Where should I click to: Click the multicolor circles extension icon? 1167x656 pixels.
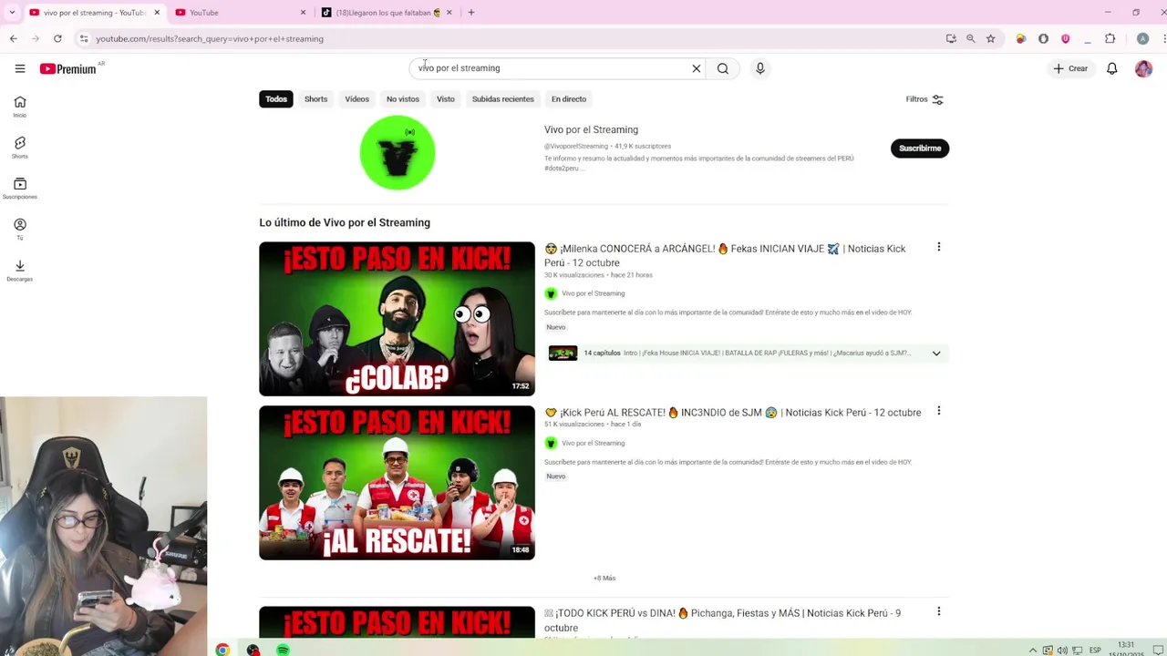pyautogui.click(x=1020, y=38)
